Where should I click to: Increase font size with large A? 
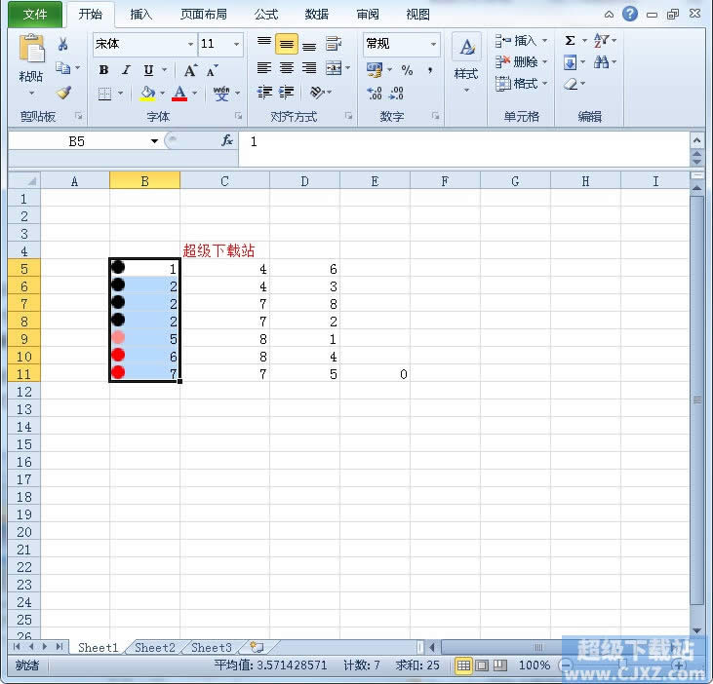click(190, 70)
